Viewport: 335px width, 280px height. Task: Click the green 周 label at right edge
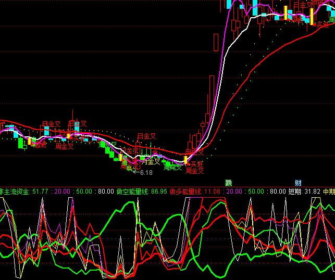pyautogui.click(x=332, y=20)
